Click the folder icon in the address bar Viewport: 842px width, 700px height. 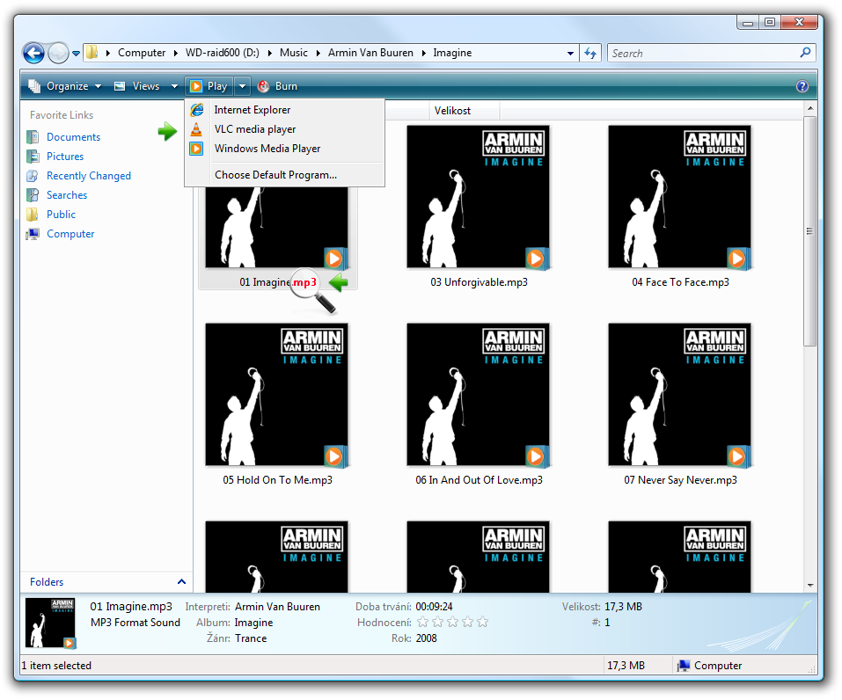tap(92, 53)
